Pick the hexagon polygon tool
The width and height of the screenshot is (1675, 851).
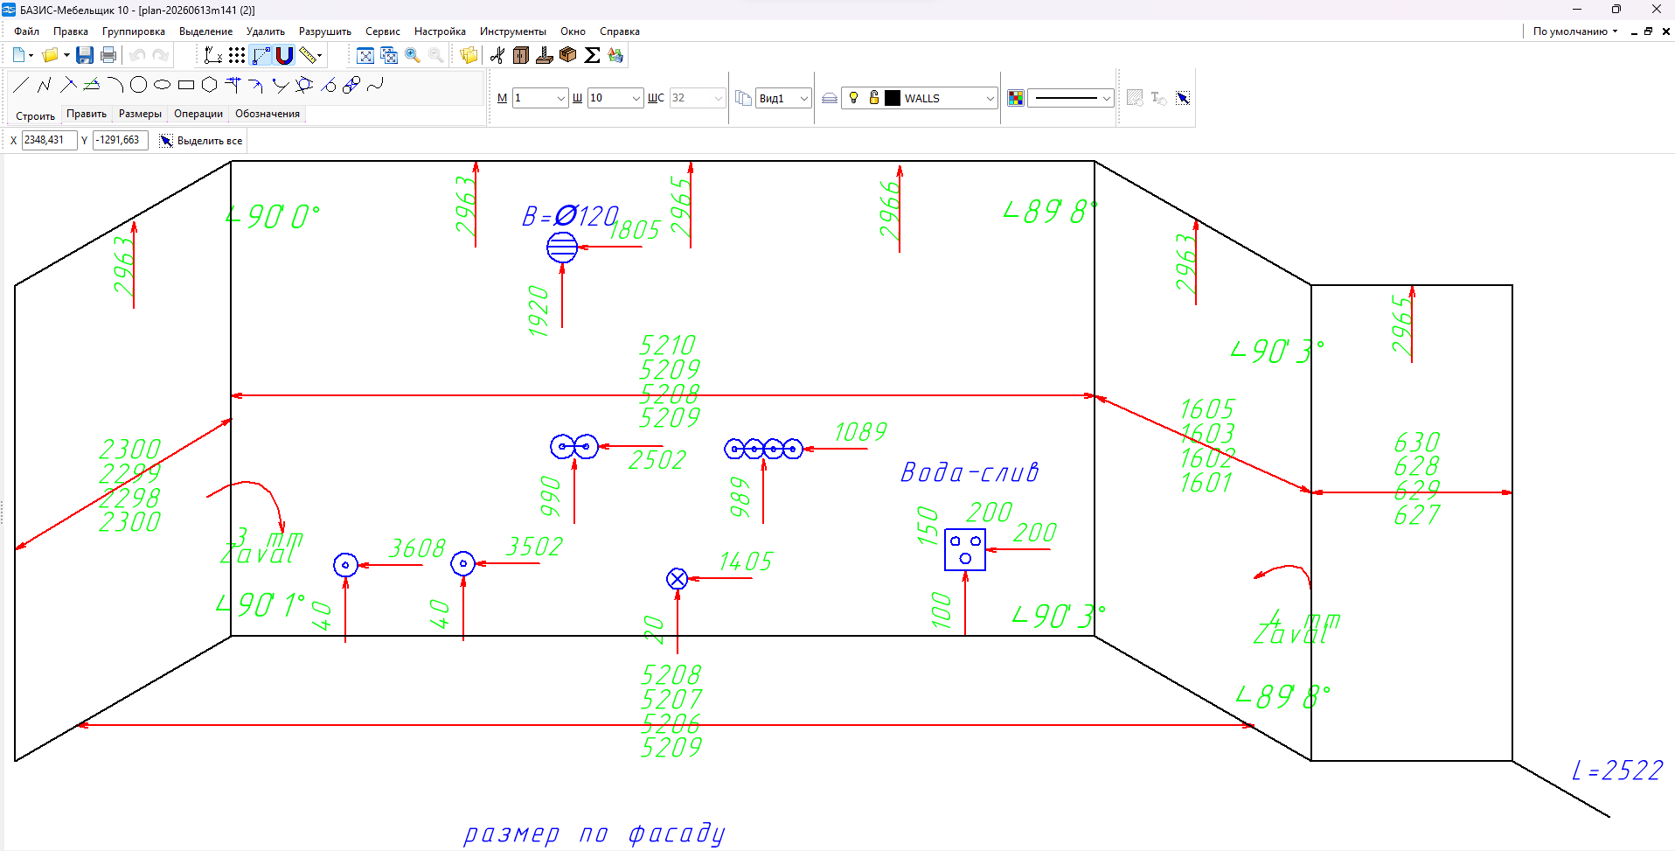(x=209, y=85)
